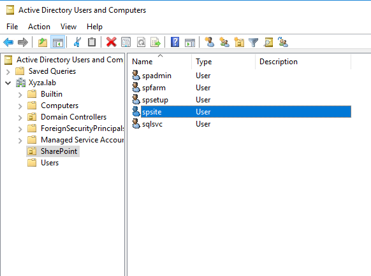Click the sqlsvc user icon
This screenshot has height=276, width=371.
pos(136,124)
